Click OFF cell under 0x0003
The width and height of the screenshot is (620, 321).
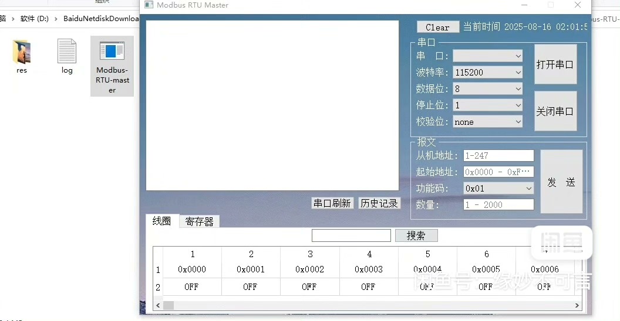369,286
